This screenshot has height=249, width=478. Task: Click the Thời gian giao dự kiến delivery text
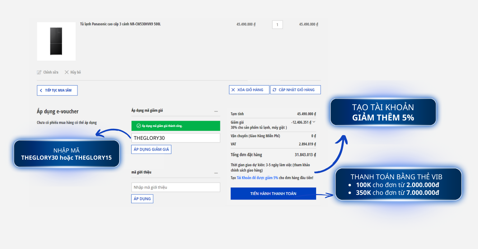[270, 167]
